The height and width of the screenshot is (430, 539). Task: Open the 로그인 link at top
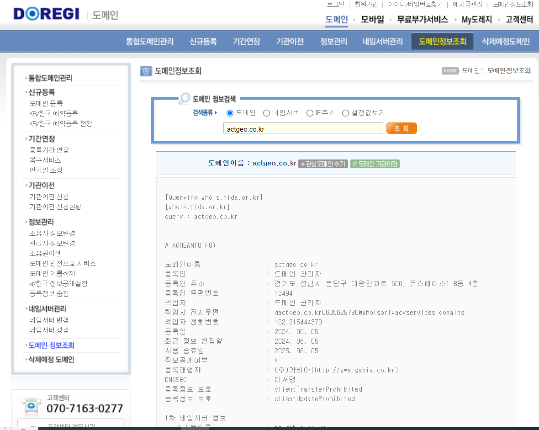tap(335, 5)
